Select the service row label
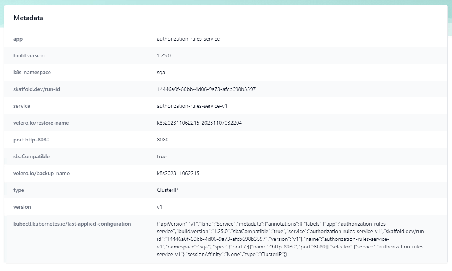 (22, 106)
